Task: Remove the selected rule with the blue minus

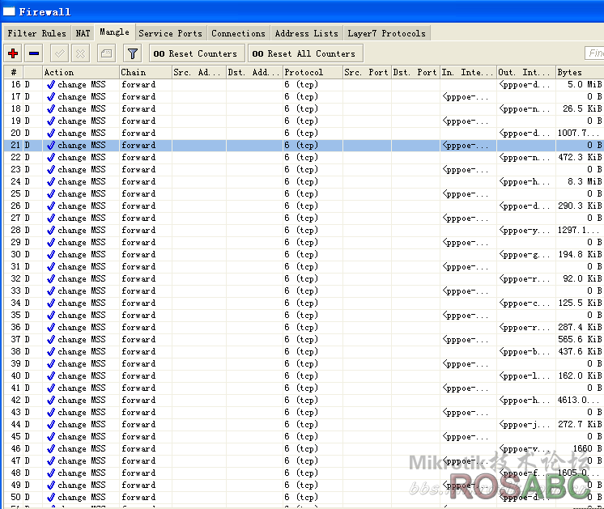Action: (x=34, y=53)
